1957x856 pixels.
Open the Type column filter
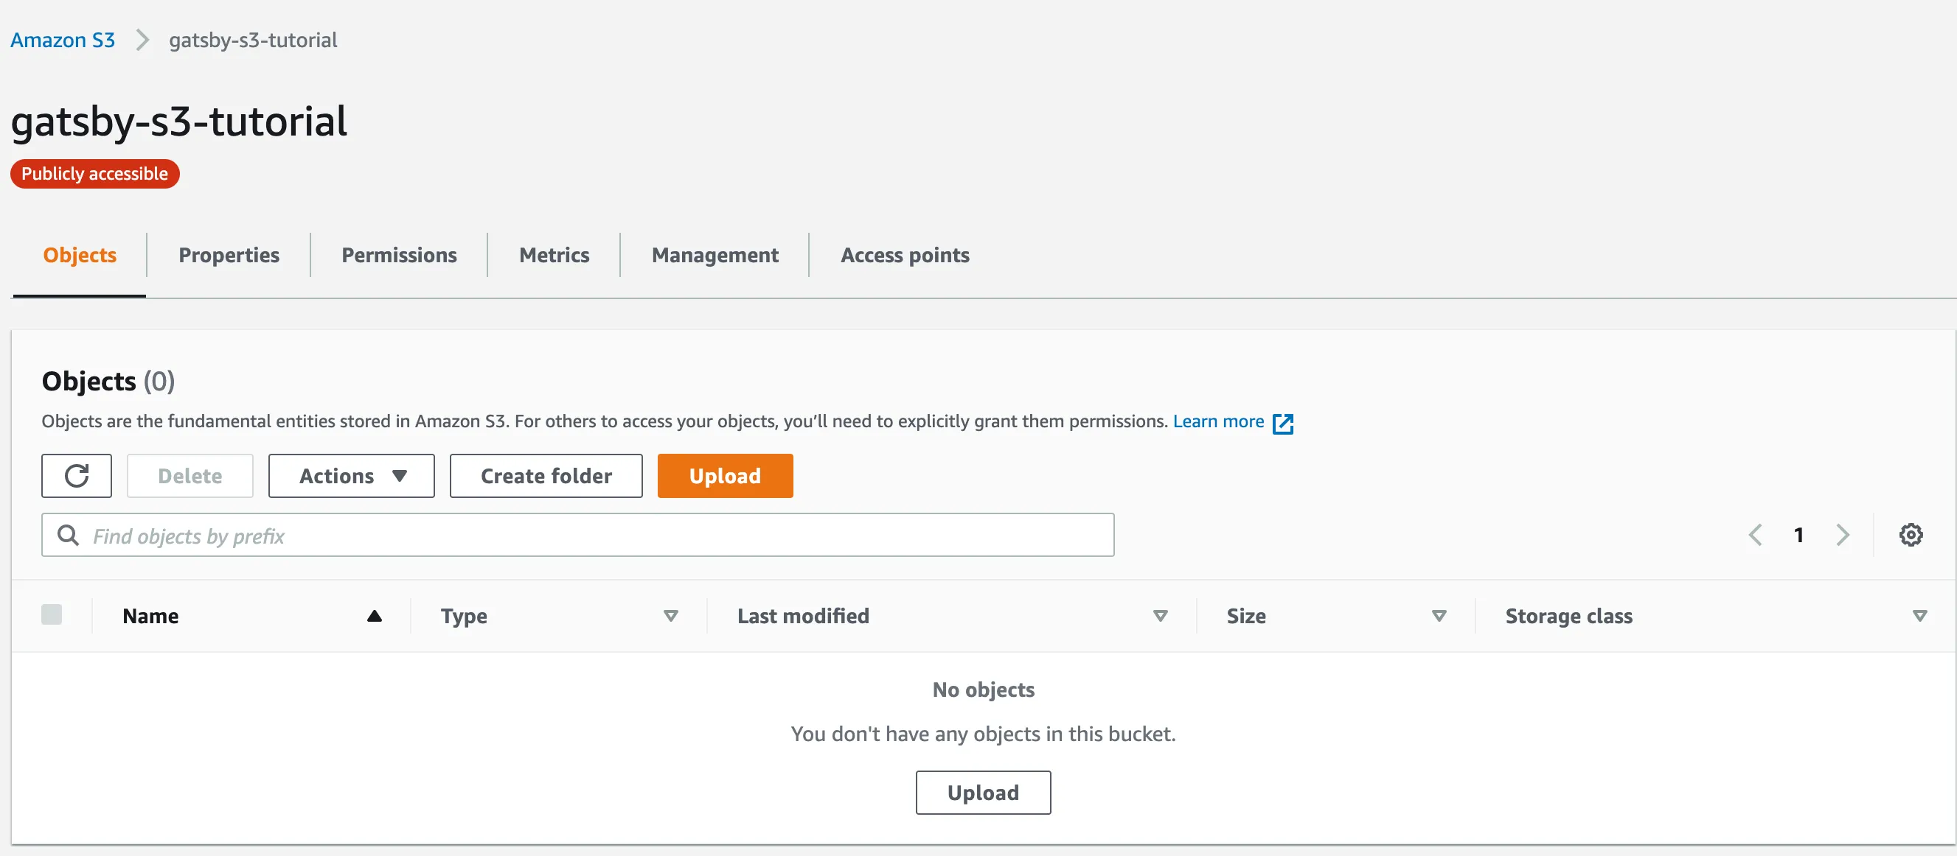click(x=671, y=616)
